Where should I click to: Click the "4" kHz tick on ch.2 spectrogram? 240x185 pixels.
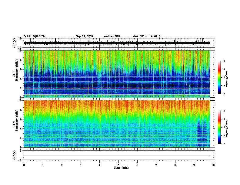(21, 129)
